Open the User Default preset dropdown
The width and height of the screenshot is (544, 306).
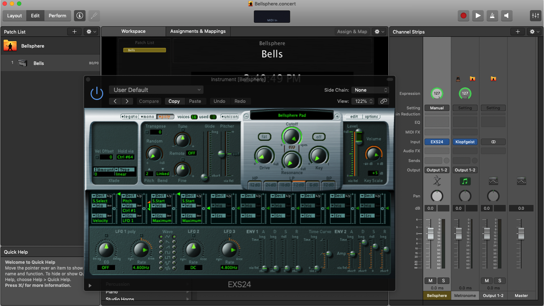pyautogui.click(x=156, y=90)
